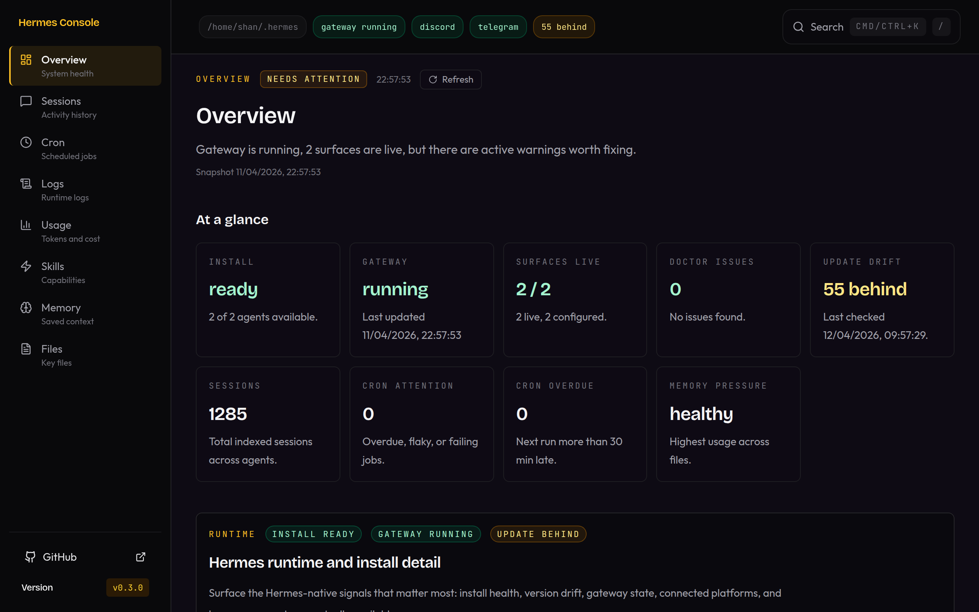Image resolution: width=979 pixels, height=612 pixels.
Task: Select the Skills capabilities icon
Action: coord(26,266)
